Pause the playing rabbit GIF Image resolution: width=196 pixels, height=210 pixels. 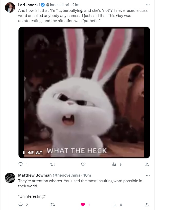pos(24,152)
